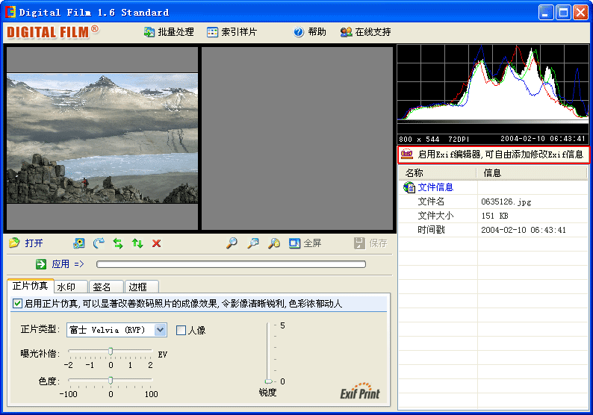This screenshot has width=593, height=415.
Task: Click the sunflower picture icon in the toolbar
Action: (78, 243)
